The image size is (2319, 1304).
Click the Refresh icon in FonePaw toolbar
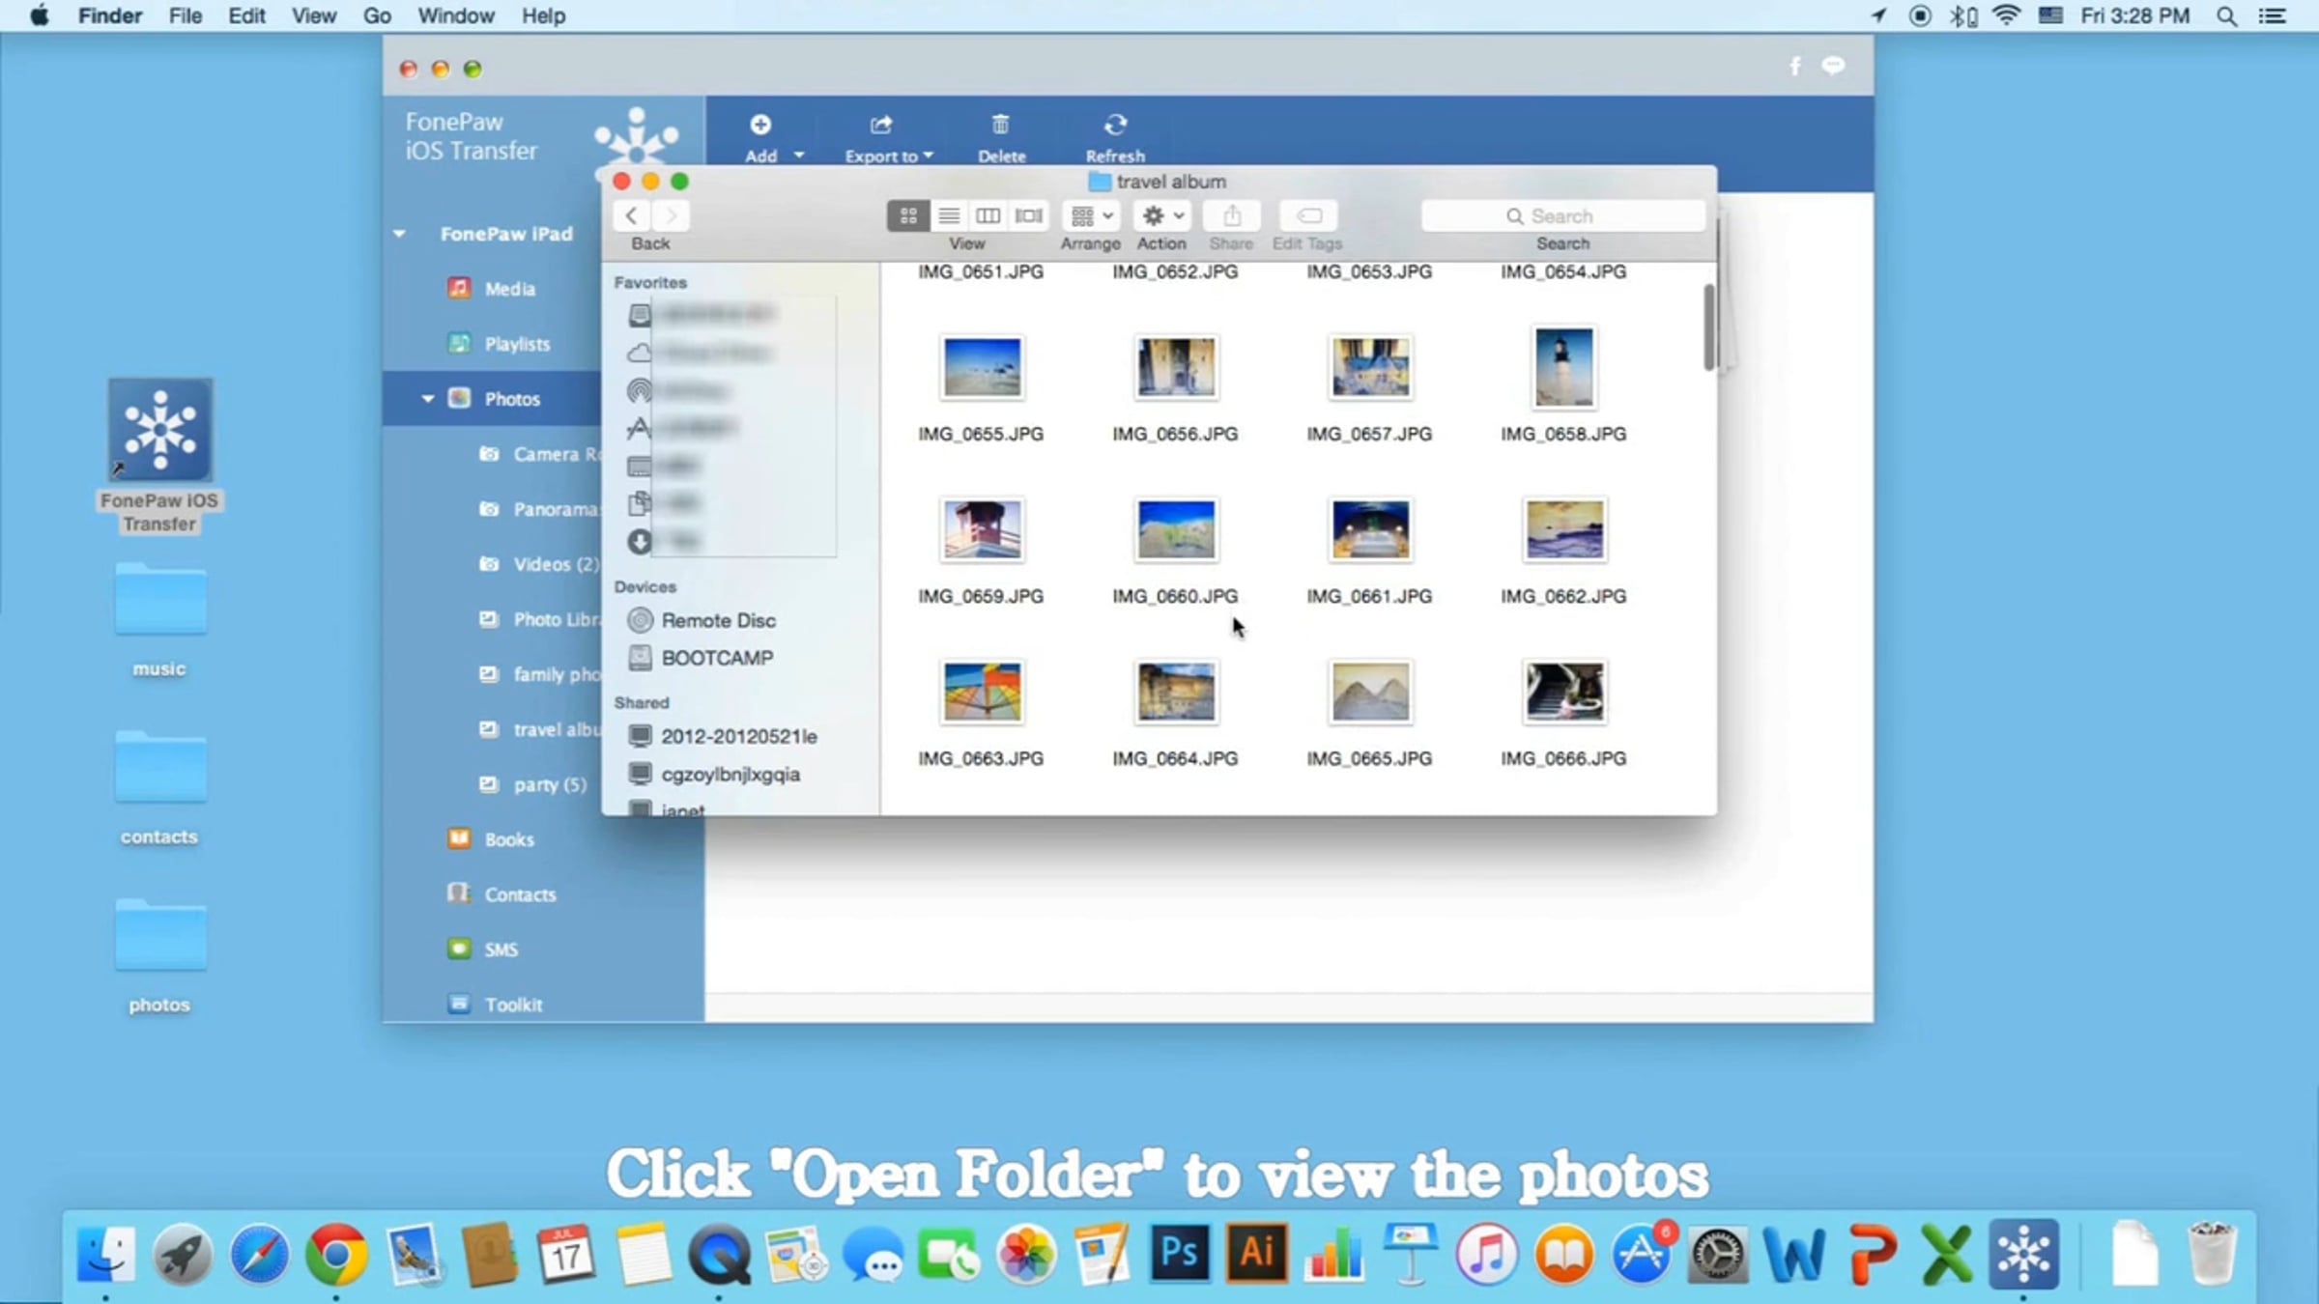(x=1115, y=126)
